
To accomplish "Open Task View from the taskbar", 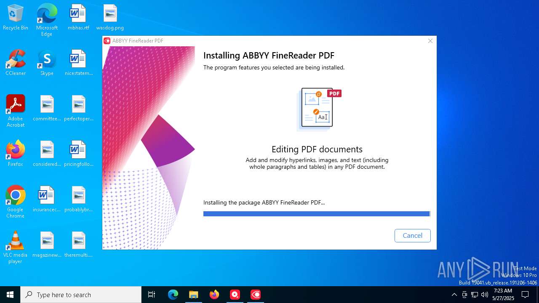I will (152, 295).
